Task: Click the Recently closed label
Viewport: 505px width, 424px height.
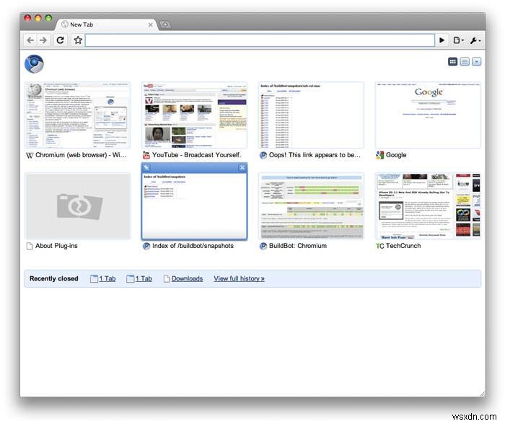Action: coord(54,278)
